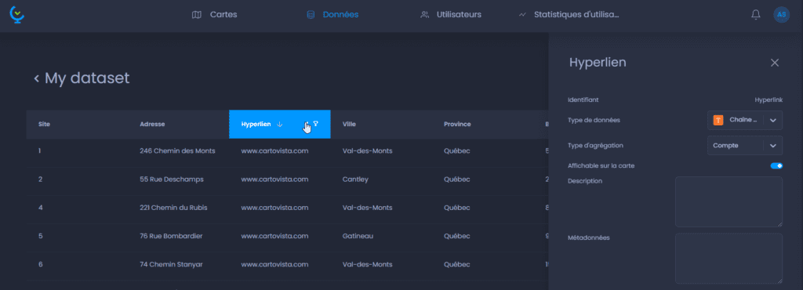Open the Cartes tab
The height and width of the screenshot is (290, 803).
(215, 15)
